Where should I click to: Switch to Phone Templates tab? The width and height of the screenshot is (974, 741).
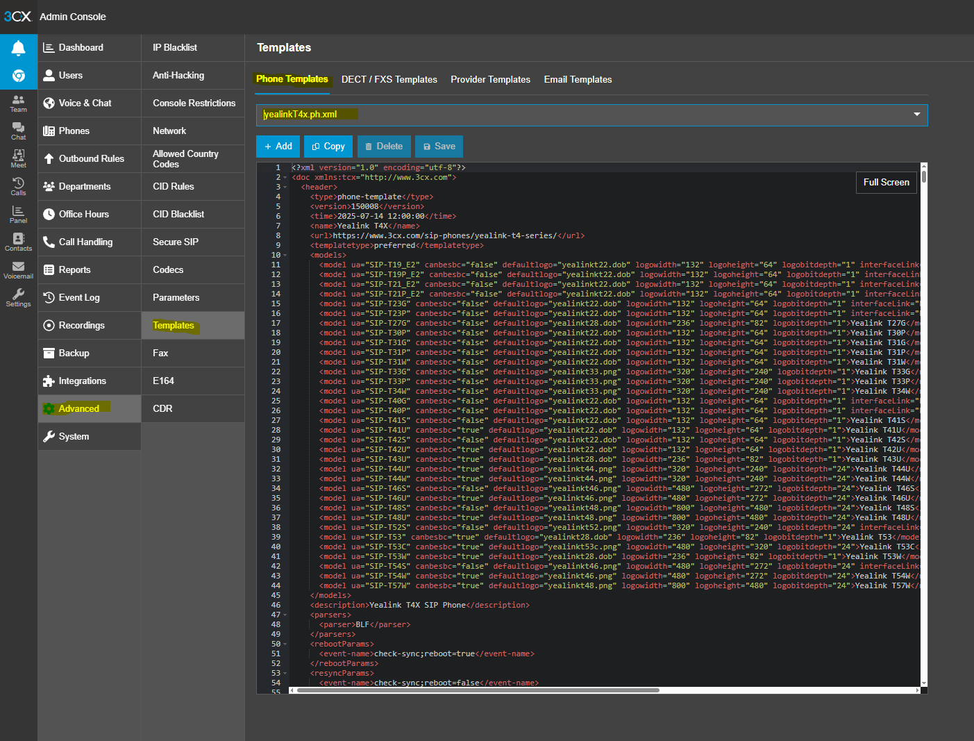pyautogui.click(x=292, y=79)
